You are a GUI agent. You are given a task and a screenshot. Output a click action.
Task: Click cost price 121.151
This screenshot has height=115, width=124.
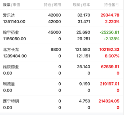click(83, 56)
